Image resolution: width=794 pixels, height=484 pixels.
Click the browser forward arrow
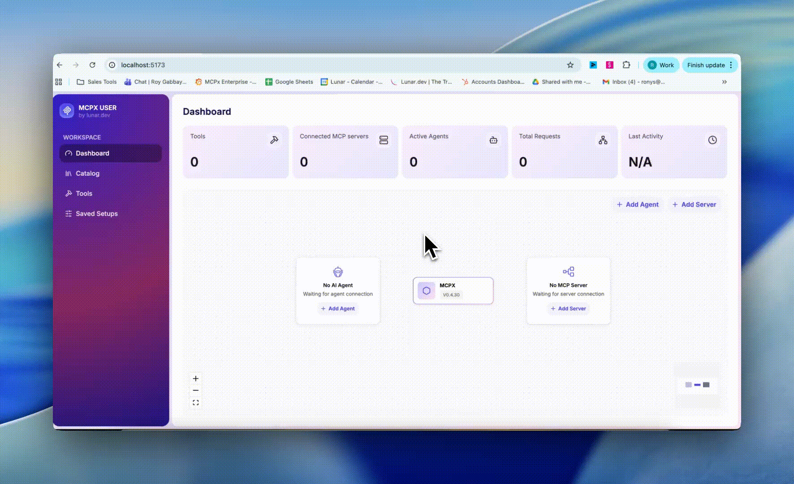click(x=76, y=65)
